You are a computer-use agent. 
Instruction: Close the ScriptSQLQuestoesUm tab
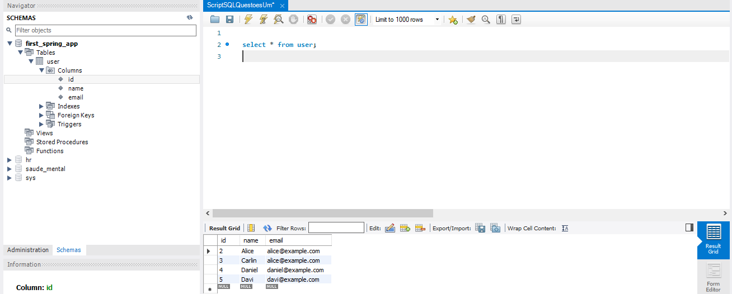[x=283, y=6]
